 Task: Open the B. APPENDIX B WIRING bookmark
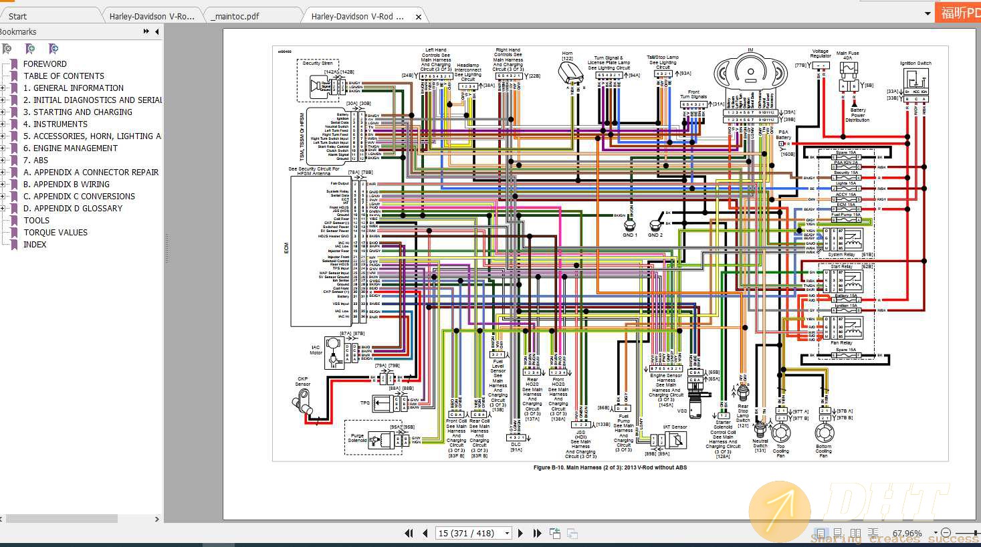click(66, 185)
